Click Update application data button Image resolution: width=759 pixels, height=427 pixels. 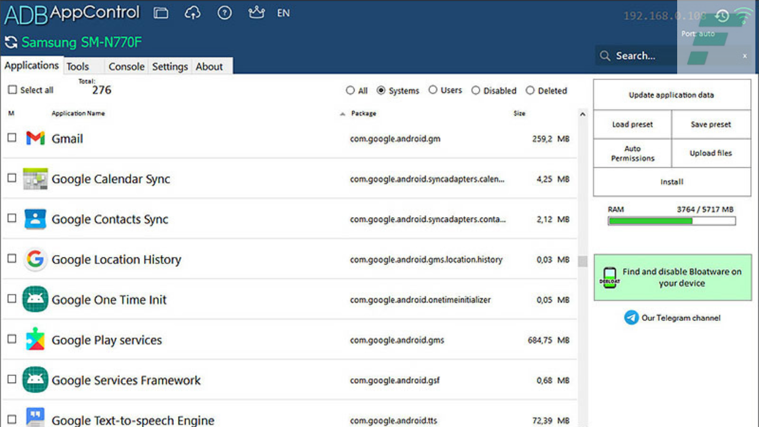[x=672, y=95]
